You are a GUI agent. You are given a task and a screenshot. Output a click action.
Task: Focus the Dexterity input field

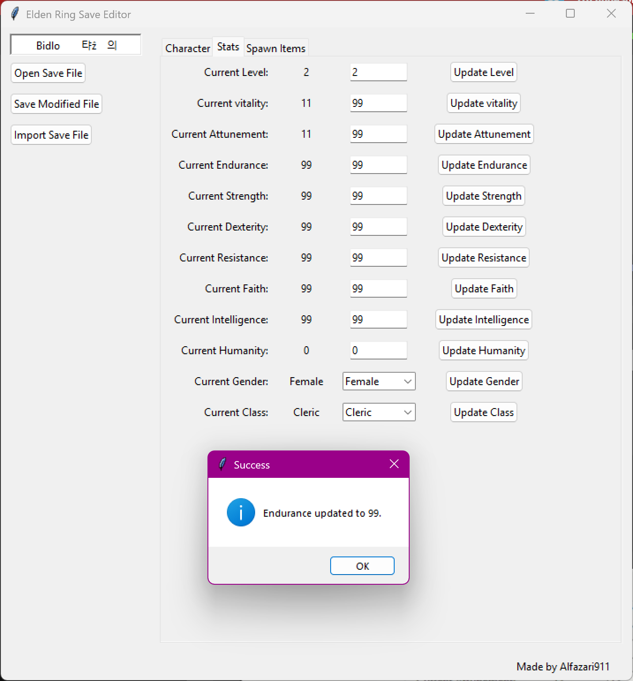(x=379, y=227)
